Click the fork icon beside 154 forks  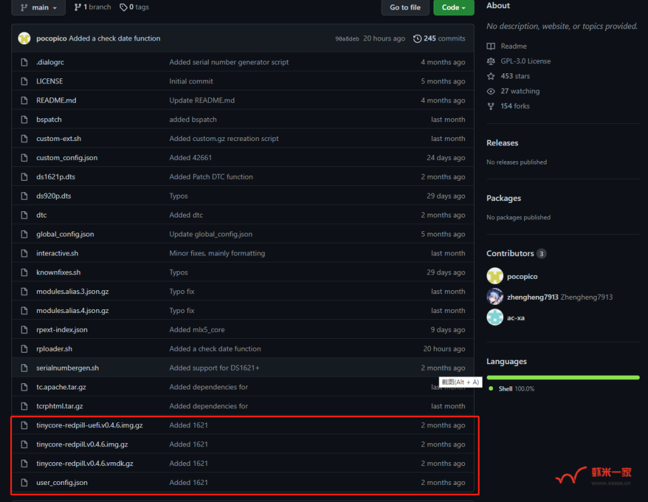491,106
